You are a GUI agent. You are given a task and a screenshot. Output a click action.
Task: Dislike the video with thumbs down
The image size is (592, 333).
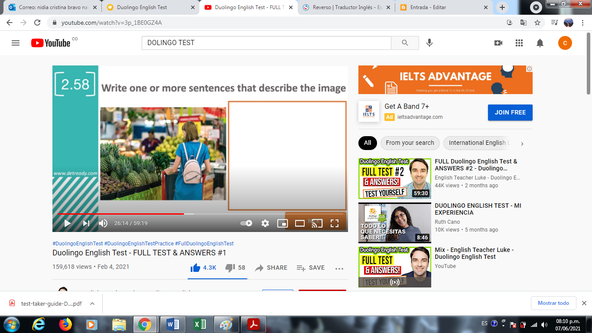coord(235,268)
